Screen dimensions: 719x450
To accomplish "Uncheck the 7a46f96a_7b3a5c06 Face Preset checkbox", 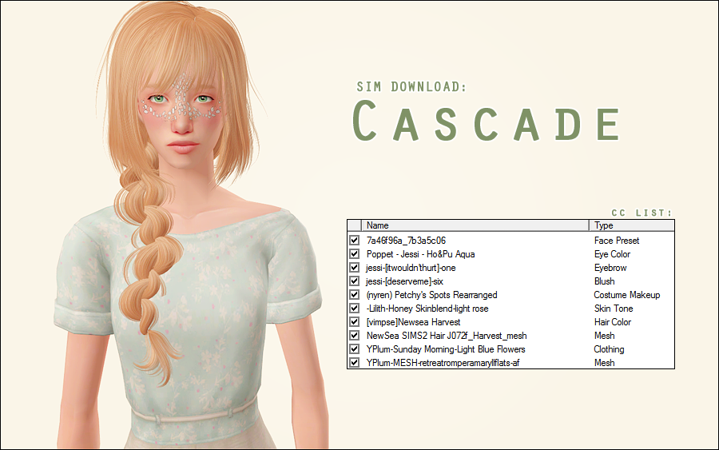I will [354, 241].
